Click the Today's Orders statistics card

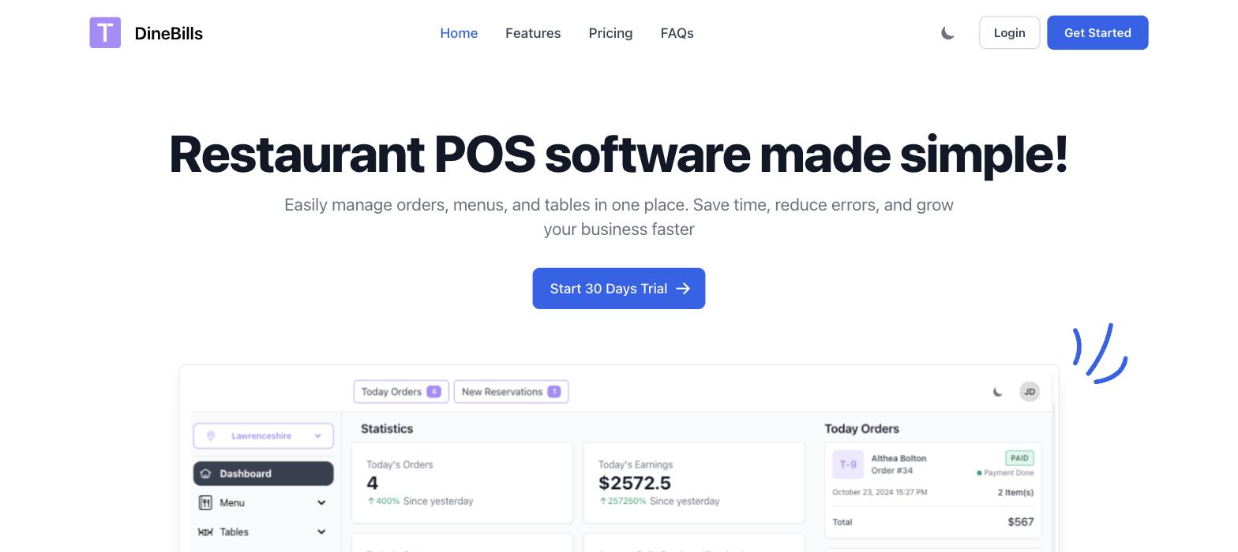tap(462, 483)
